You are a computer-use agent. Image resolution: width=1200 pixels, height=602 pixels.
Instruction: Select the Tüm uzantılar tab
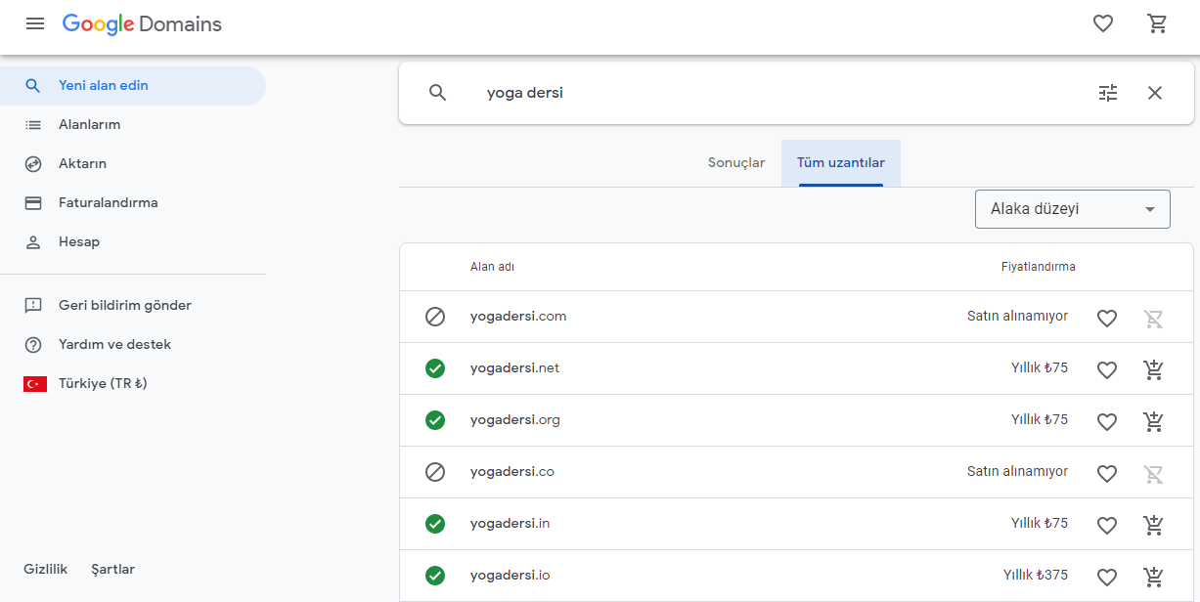pyautogui.click(x=840, y=162)
